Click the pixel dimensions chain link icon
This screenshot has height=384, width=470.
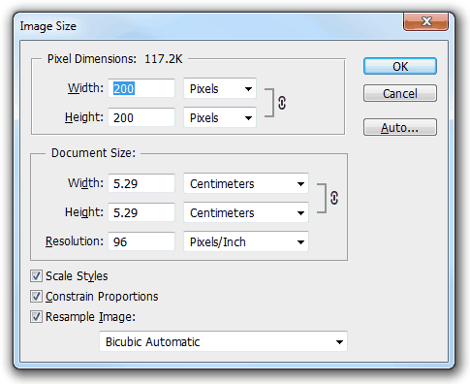click(x=282, y=103)
